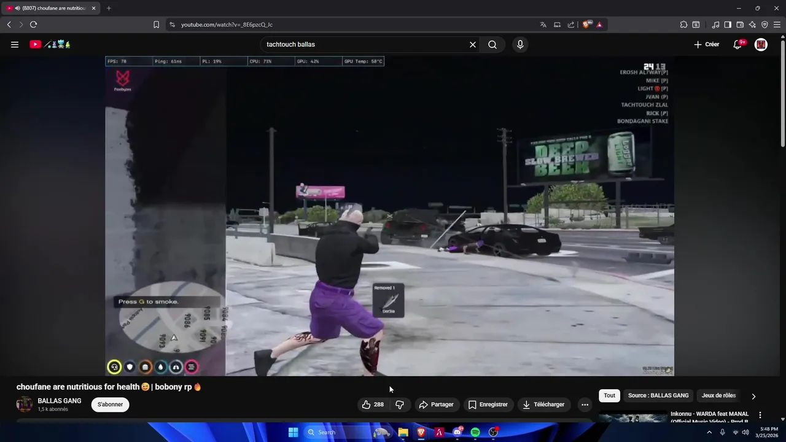The height and width of the screenshot is (442, 786).
Task: Open OBS Studio from the taskbar
Action: pyautogui.click(x=493, y=432)
